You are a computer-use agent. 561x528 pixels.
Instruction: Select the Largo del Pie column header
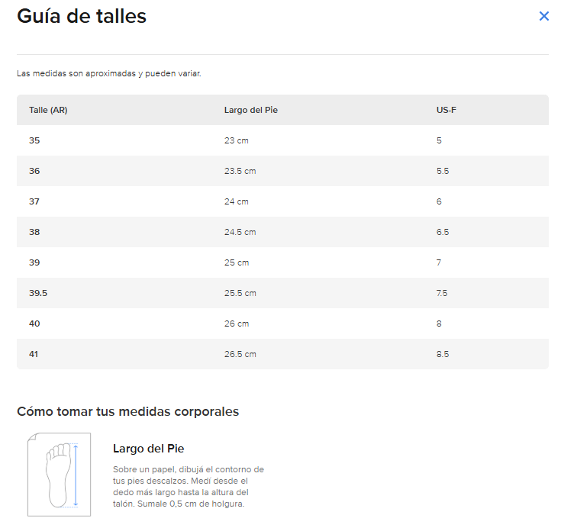pyautogui.click(x=251, y=110)
